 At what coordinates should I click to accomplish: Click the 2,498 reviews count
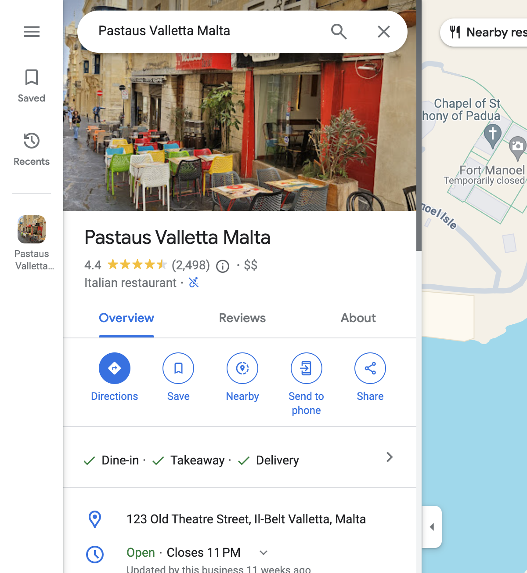[191, 265]
